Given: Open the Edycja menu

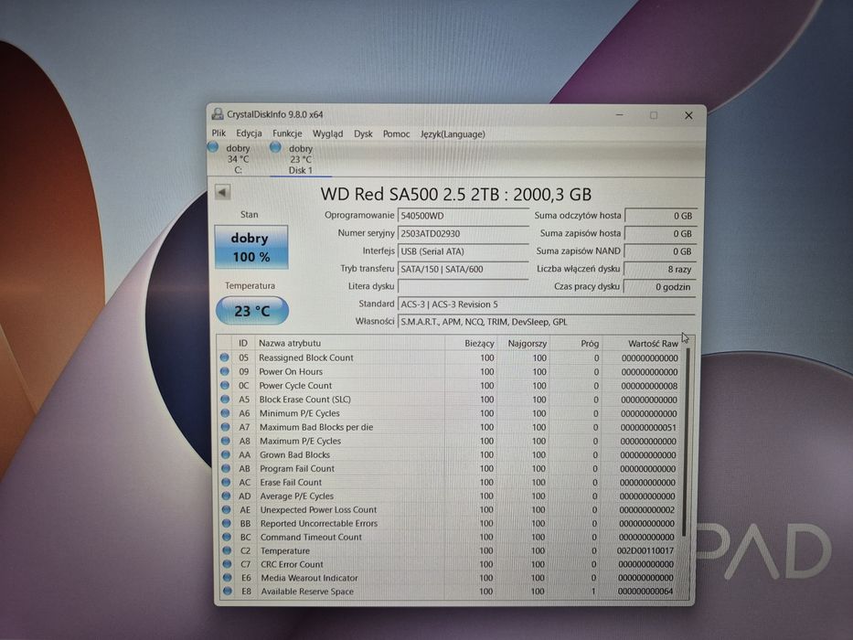Looking at the screenshot, I should (x=249, y=133).
